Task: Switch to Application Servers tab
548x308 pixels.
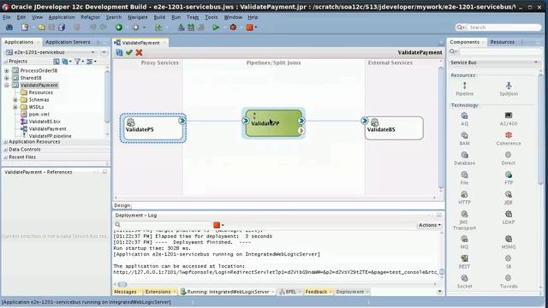Action: coord(68,42)
